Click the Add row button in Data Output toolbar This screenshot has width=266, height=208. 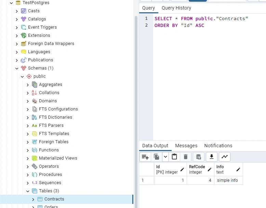coord(145,157)
